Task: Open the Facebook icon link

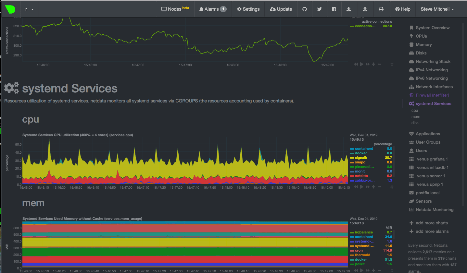Action: coord(334,9)
